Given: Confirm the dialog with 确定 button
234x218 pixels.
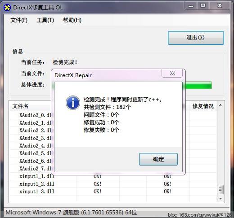Looking at the screenshot, I should coord(158,159).
